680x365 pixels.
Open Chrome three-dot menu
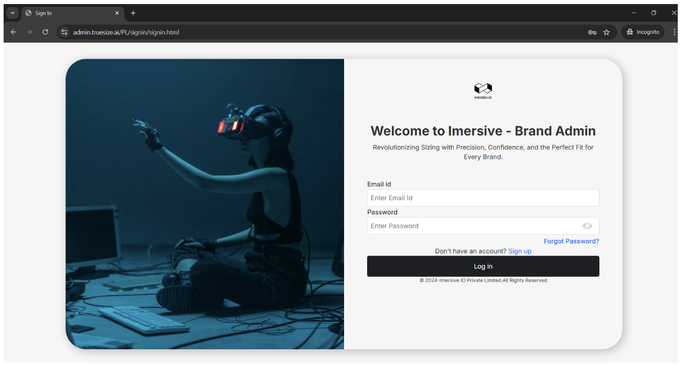[675, 32]
